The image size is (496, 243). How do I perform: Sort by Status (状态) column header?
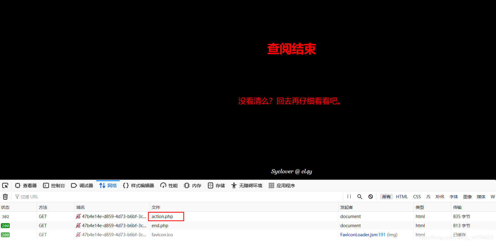18,207
